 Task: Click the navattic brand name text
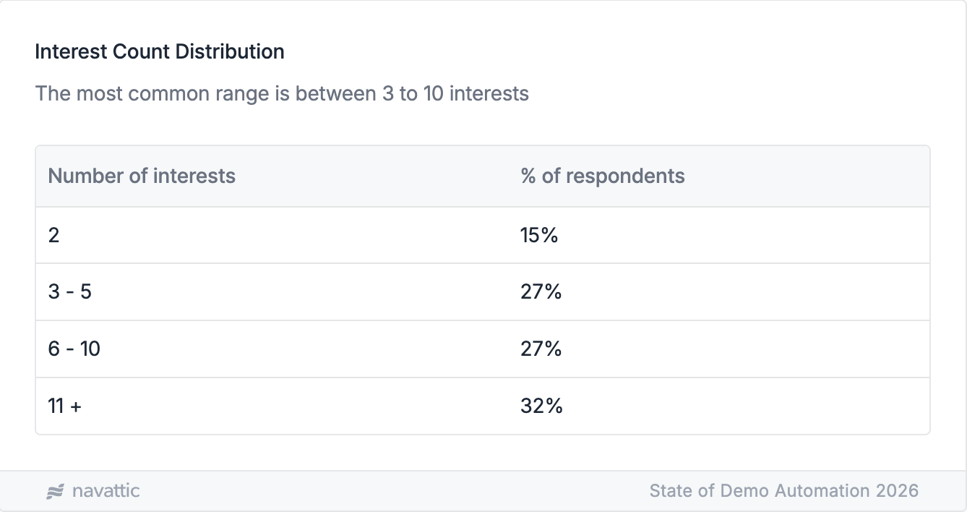pos(106,491)
